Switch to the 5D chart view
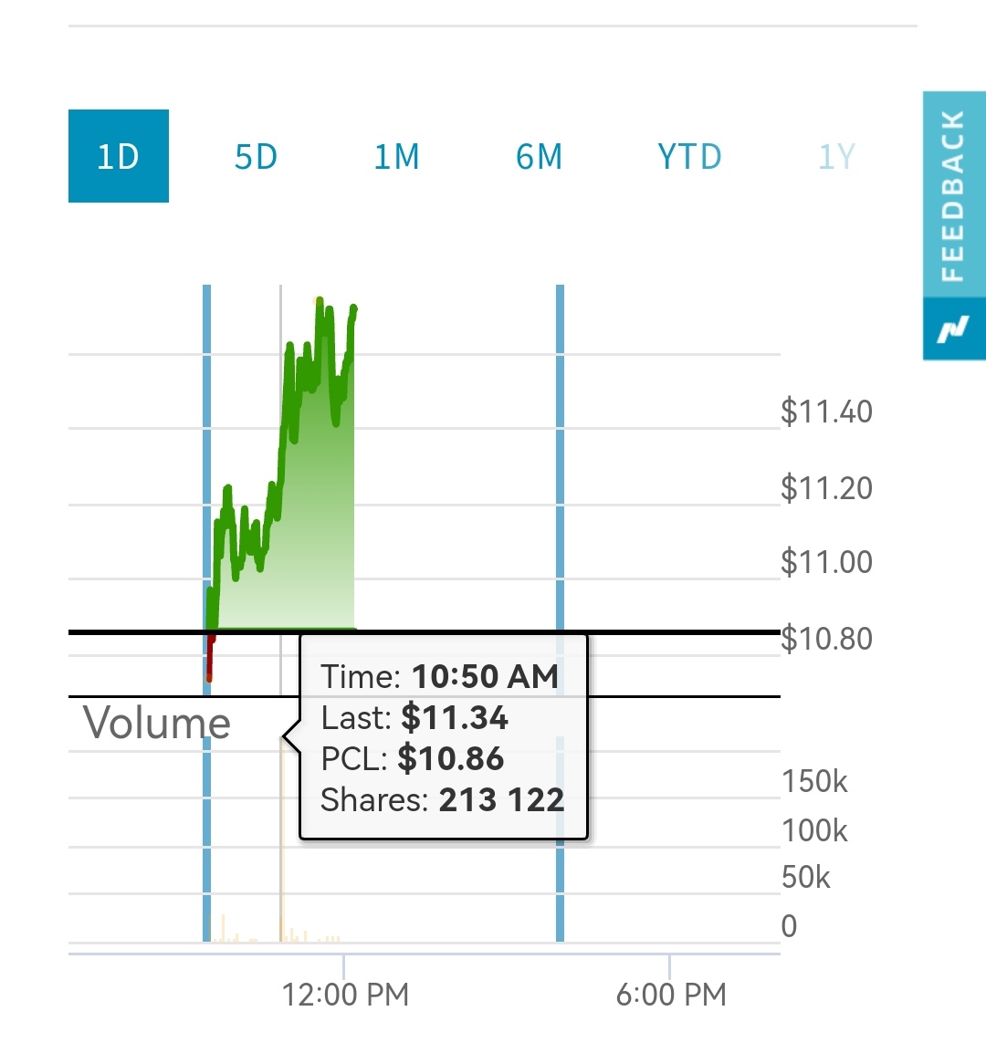Viewport: 986px width, 1053px height. [x=256, y=157]
